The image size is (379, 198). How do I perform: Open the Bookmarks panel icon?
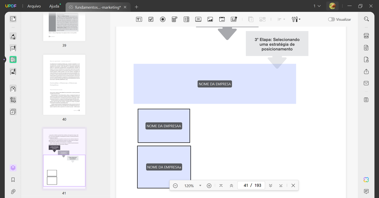13,180
